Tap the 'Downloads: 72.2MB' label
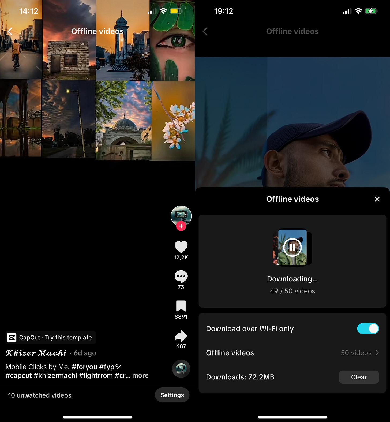This screenshot has height=422, width=390. 240,377
